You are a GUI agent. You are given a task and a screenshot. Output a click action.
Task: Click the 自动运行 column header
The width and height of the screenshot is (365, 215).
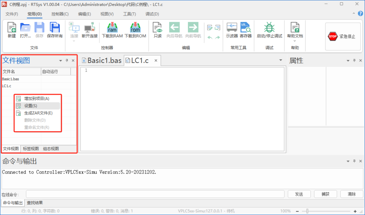(56, 71)
